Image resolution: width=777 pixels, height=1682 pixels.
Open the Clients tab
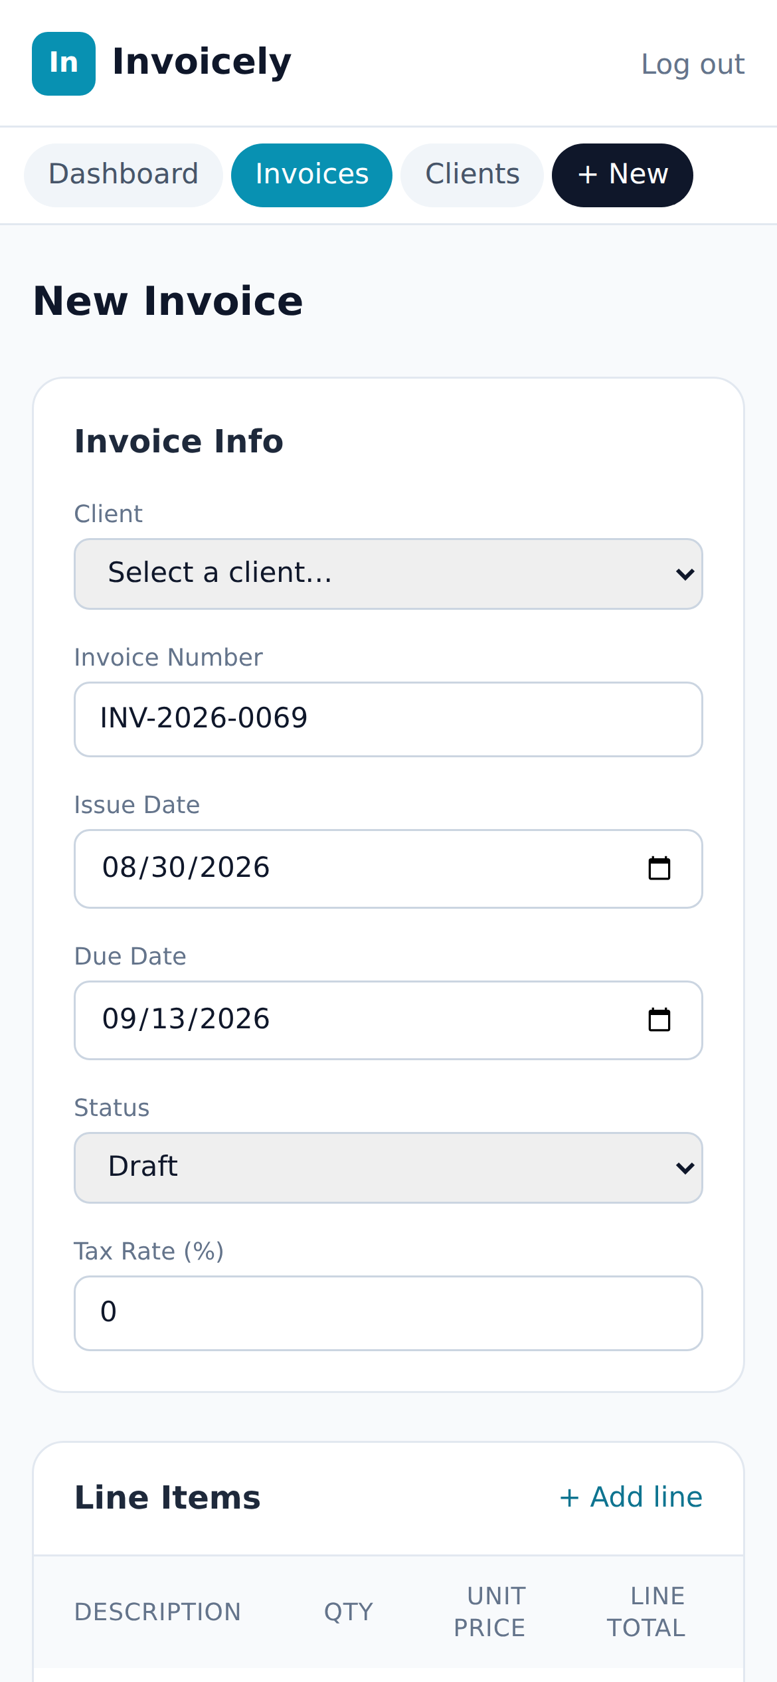click(472, 175)
